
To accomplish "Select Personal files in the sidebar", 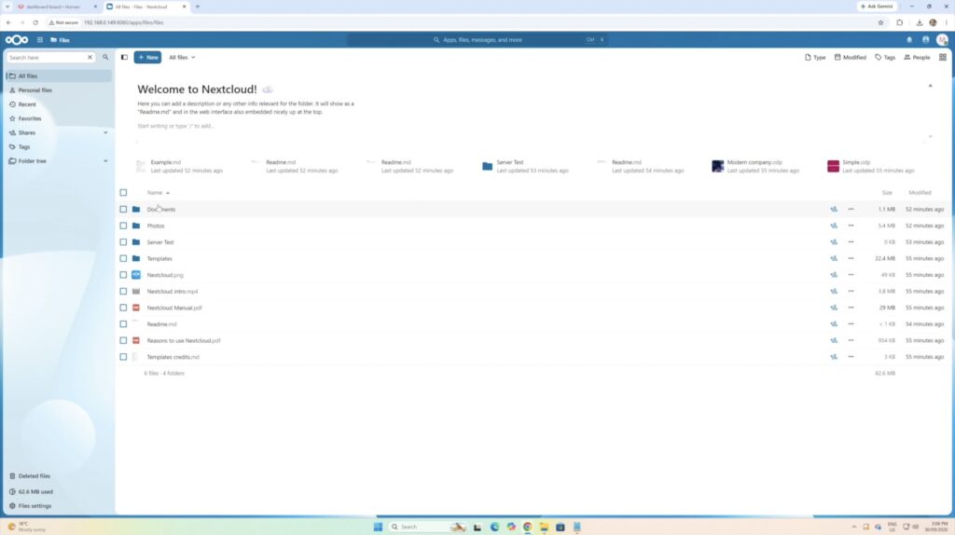I will point(59,90).
